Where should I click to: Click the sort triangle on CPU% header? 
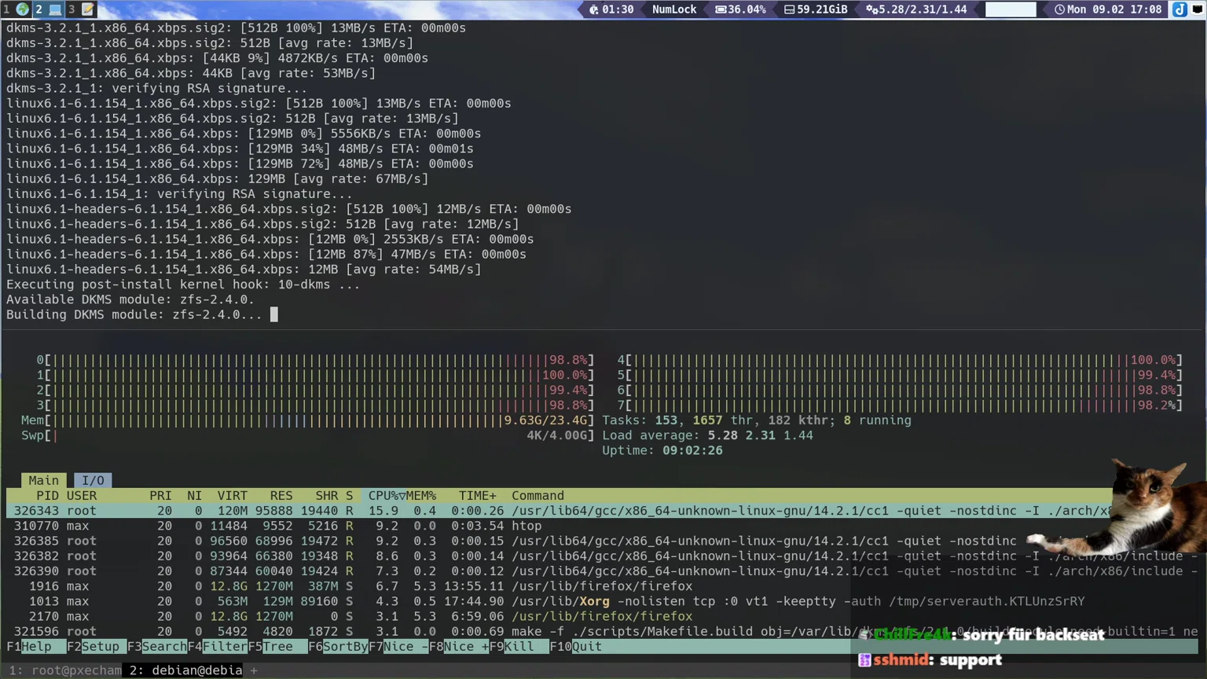coord(402,495)
